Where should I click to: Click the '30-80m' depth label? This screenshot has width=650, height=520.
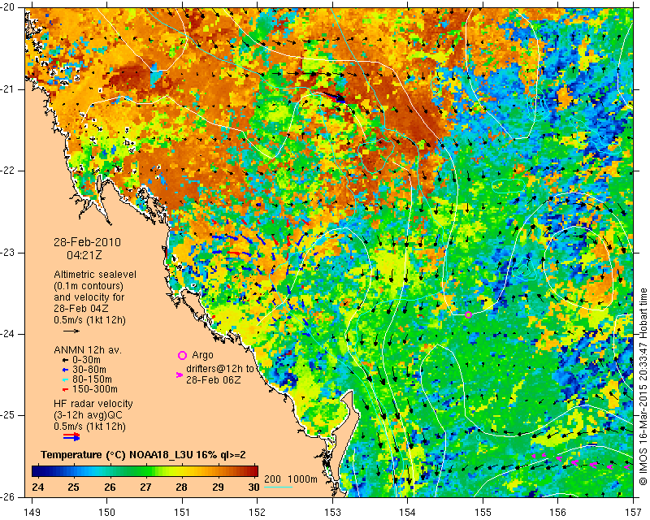point(89,370)
